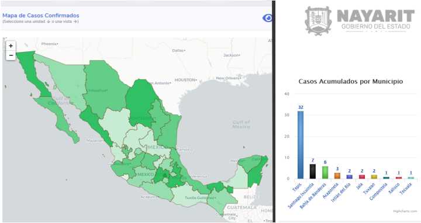Click the value label 7 above Santiago Ixcuintla
This screenshot has width=421, height=223.
(312, 161)
